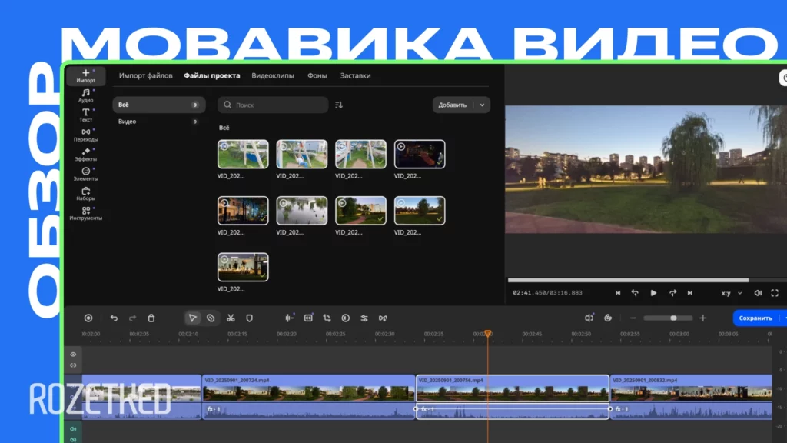Open the Аудио section in sidebar
The width and height of the screenshot is (787, 443).
point(85,95)
